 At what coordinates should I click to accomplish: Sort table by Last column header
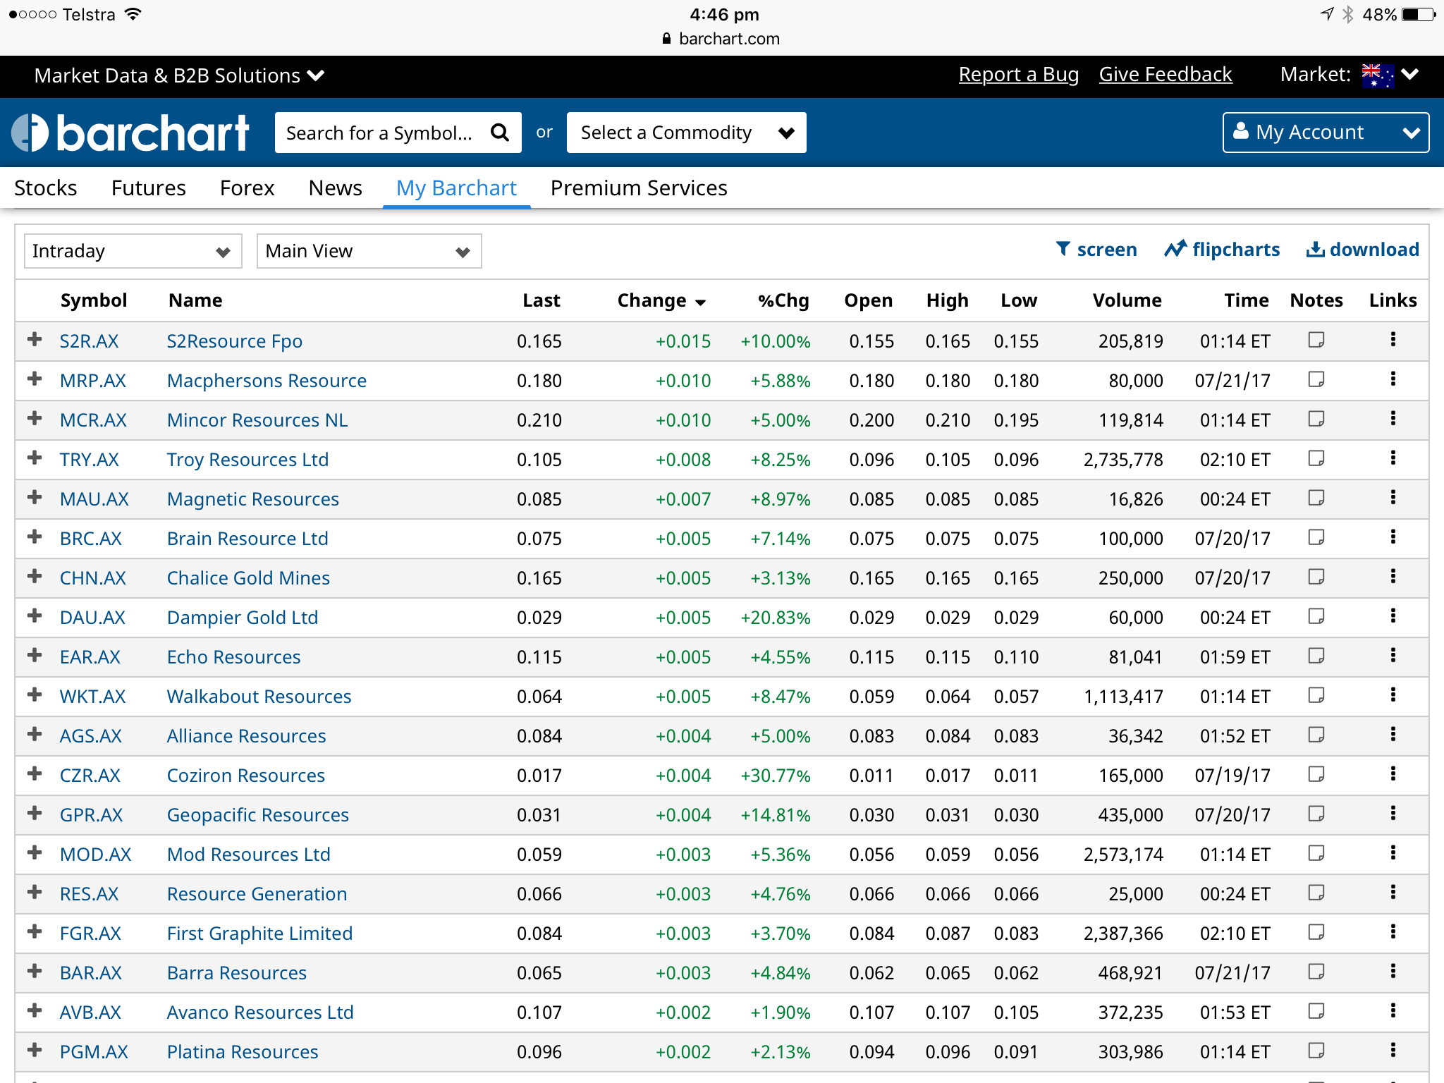(541, 300)
